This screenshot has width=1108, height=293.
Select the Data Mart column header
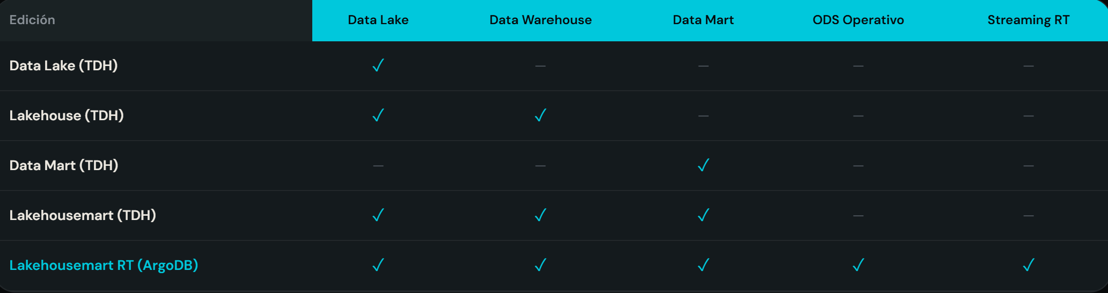tap(703, 20)
